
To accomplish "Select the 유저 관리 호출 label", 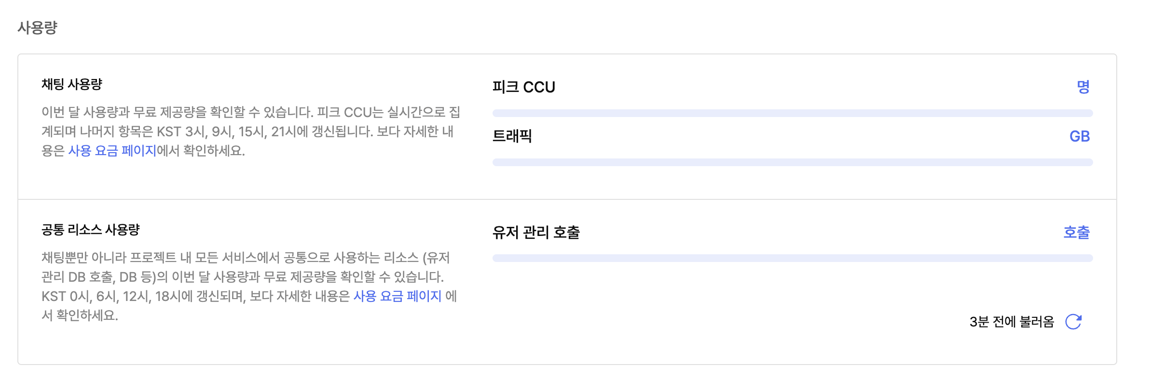I will tap(535, 233).
